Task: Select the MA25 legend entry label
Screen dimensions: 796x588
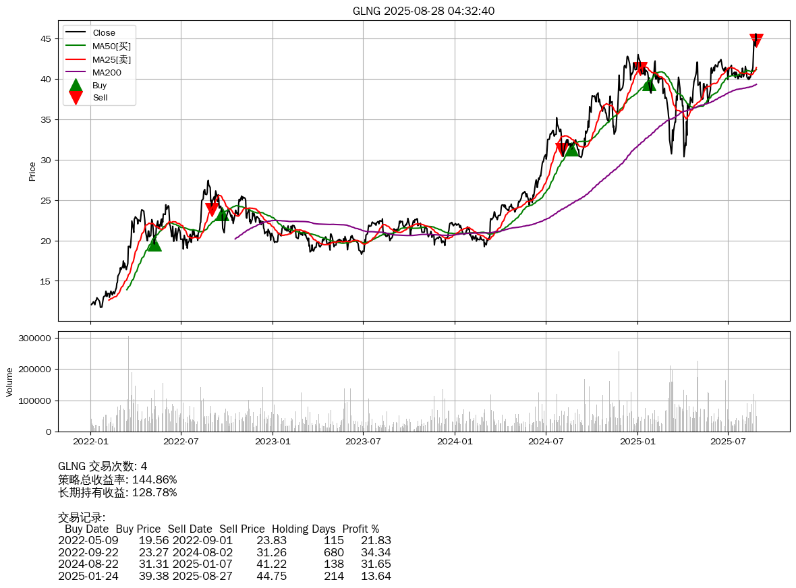Action: [x=111, y=59]
